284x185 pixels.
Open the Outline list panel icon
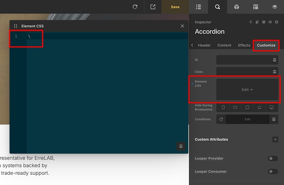tap(198, 7)
